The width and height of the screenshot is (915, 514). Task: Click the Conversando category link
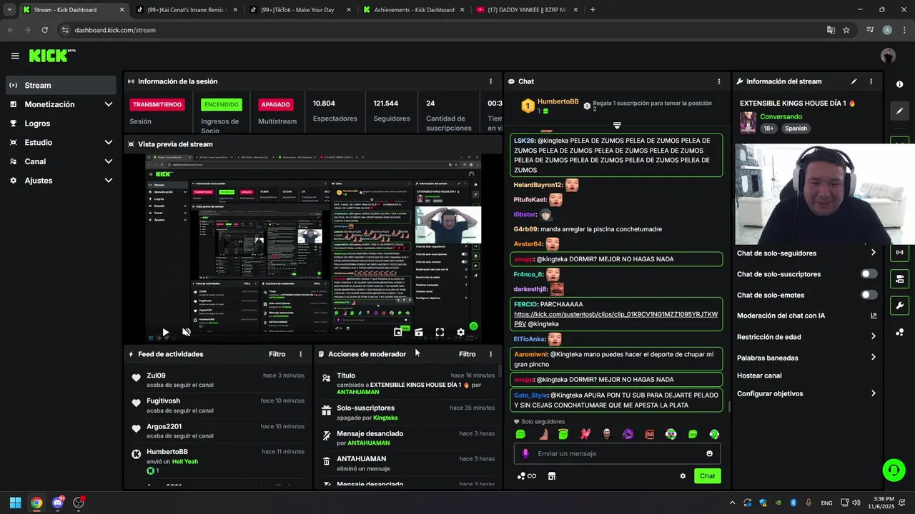coord(781,116)
